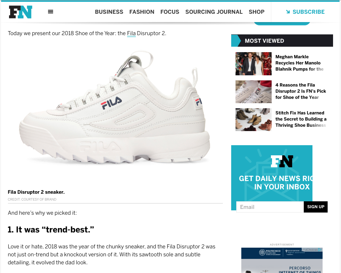Open the Stitch Fix shoe business article
Screen dimensions: 341x273
click(301, 119)
